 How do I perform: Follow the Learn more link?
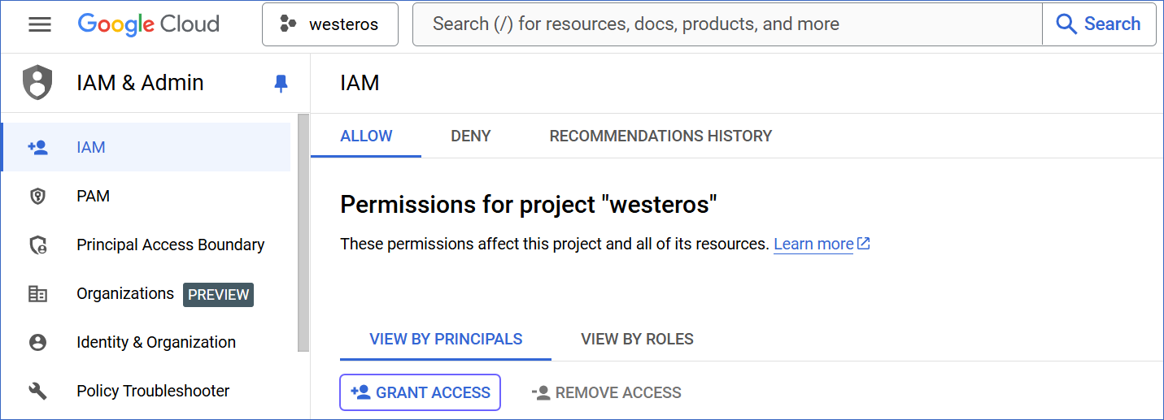tap(822, 244)
